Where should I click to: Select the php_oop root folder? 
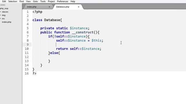tap(4, 8)
